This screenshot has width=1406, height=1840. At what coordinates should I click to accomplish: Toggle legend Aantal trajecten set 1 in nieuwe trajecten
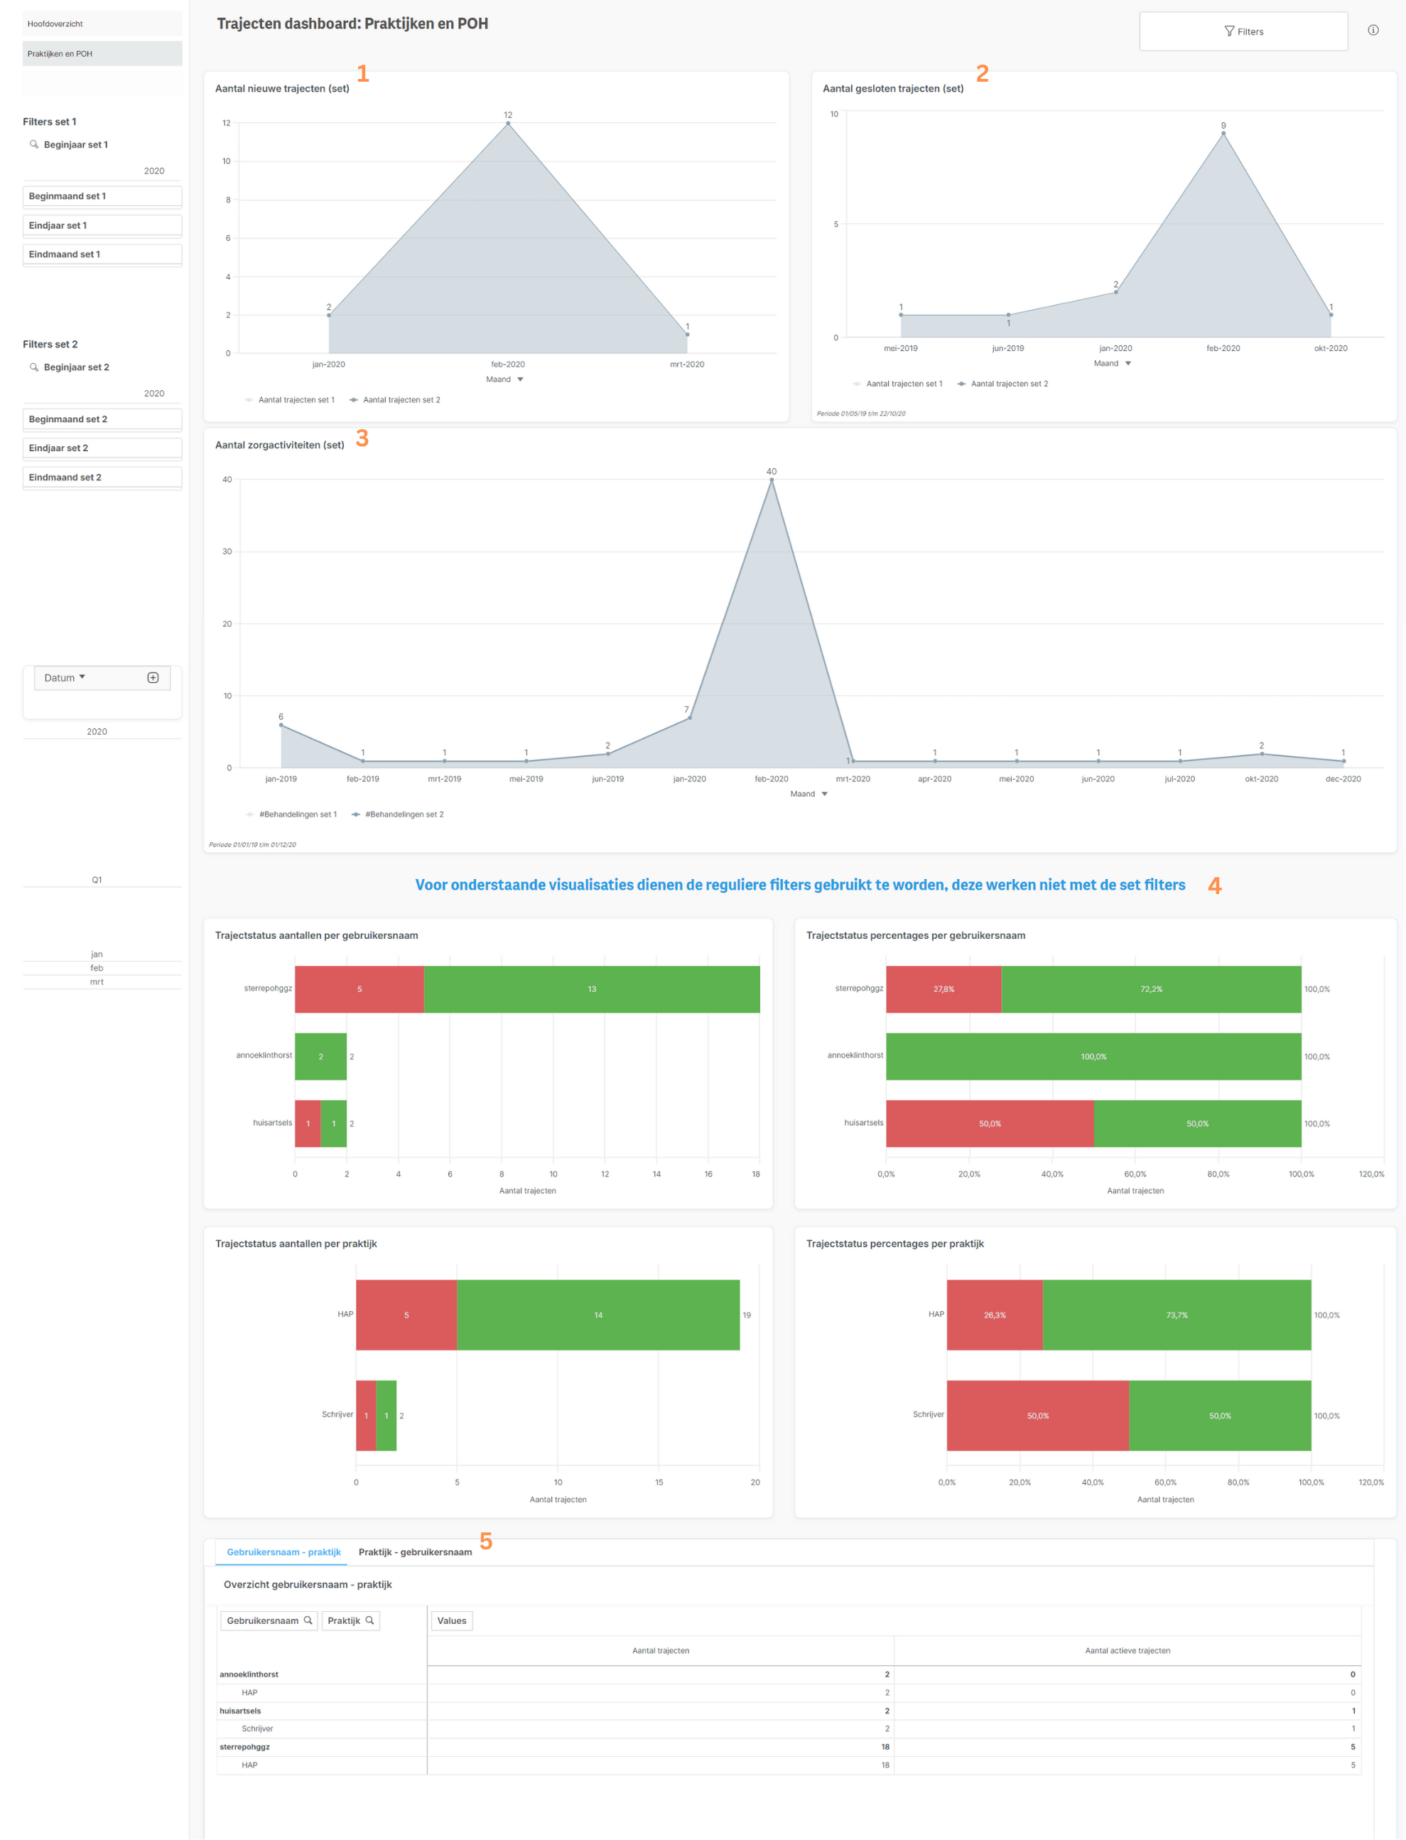[x=290, y=400]
